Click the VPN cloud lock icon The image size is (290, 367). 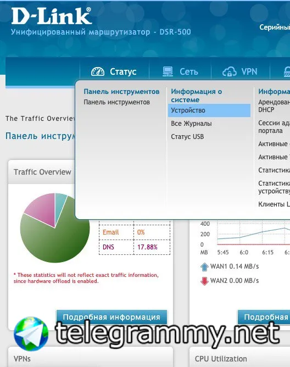[x=230, y=71]
